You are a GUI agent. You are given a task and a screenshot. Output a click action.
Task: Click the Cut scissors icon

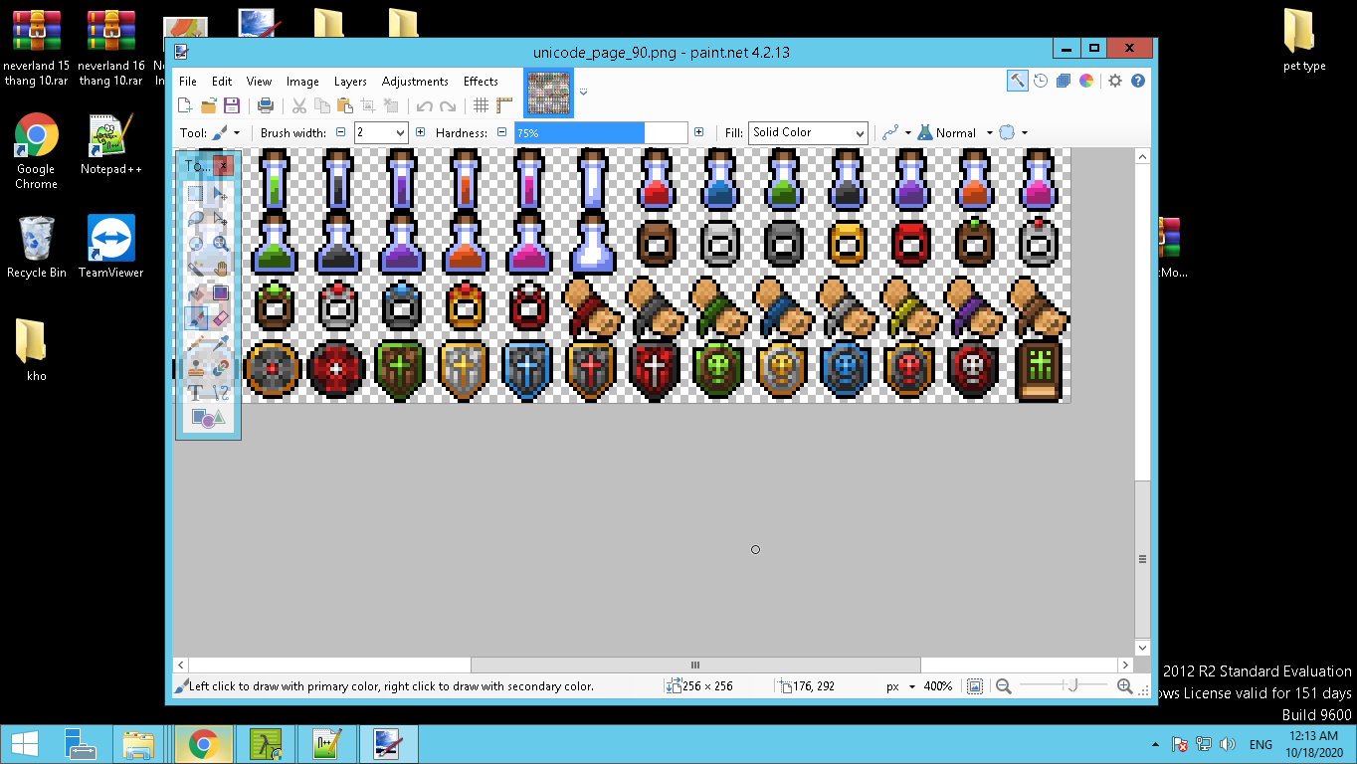(x=298, y=105)
